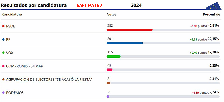This screenshot has width=224, height=102.
Task: Click the brown Se Acabó La Fiesta dot
Action: click(x=4, y=79)
